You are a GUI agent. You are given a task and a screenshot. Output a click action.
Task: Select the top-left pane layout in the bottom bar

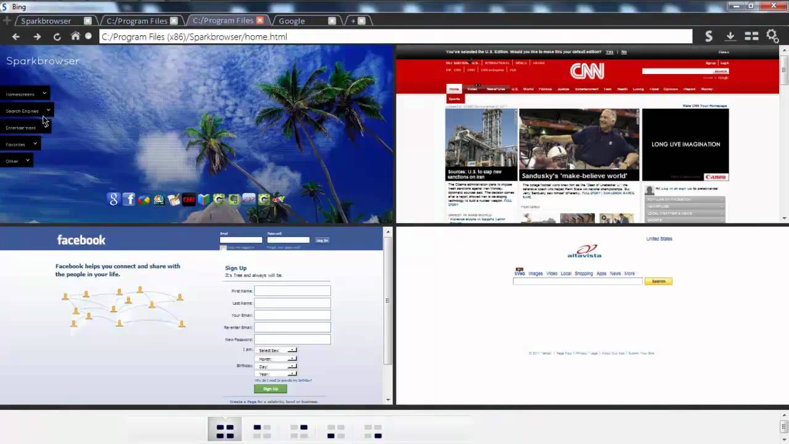262,431
